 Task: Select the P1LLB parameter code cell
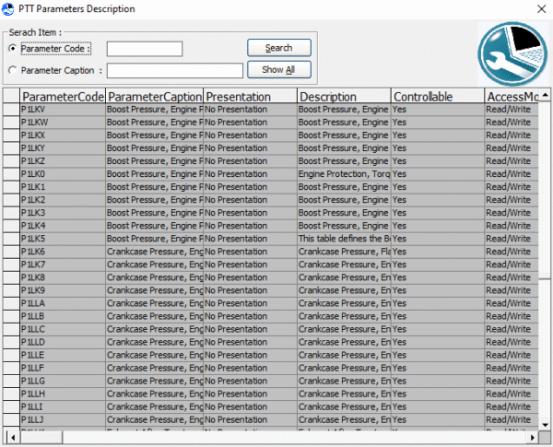[x=63, y=316]
